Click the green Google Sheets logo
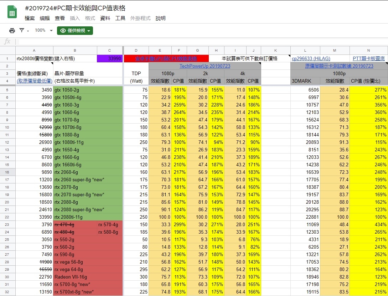 pyautogui.click(x=12, y=12)
